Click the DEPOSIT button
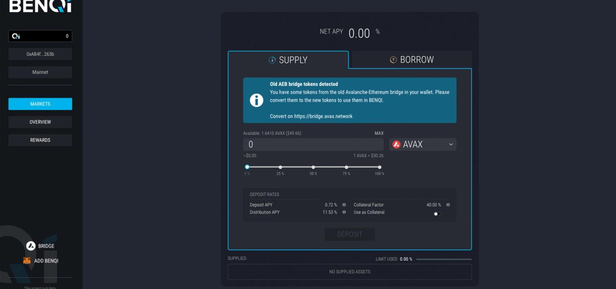The height and width of the screenshot is (289, 616). click(x=350, y=234)
